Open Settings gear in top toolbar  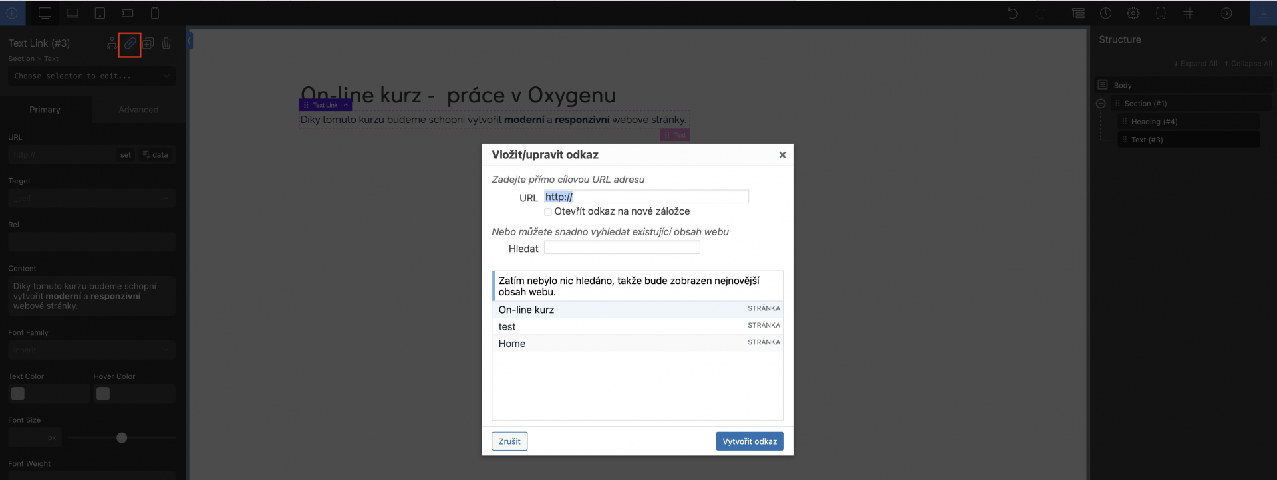[1133, 13]
